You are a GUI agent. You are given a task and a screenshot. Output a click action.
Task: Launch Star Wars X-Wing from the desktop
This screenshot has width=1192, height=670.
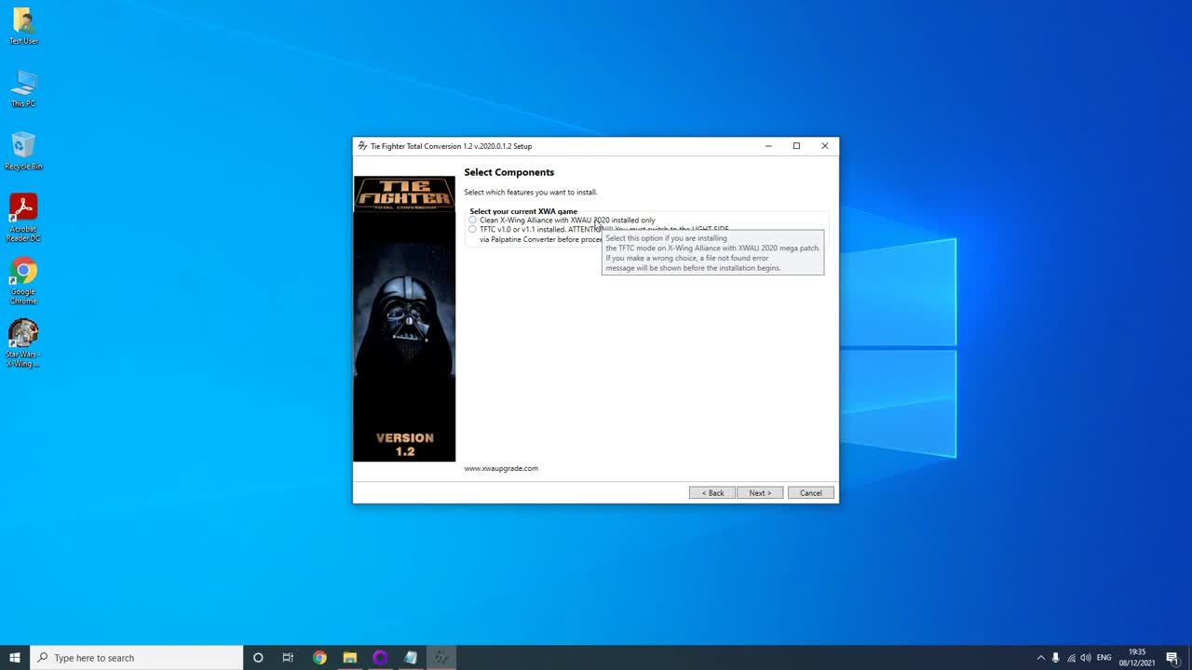[x=22, y=337]
